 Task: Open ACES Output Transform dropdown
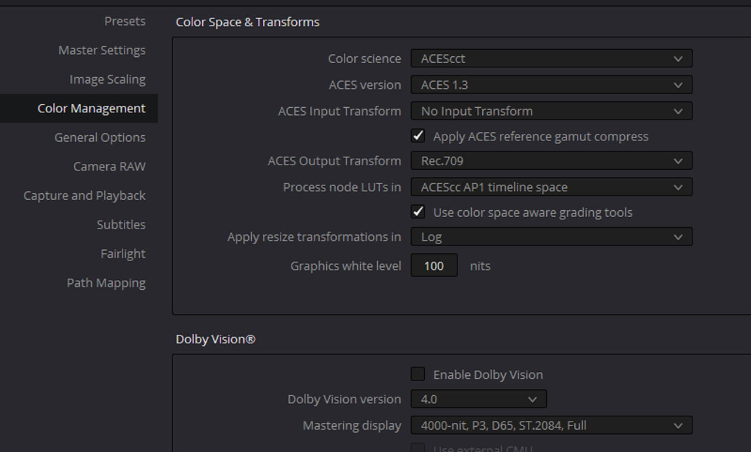click(552, 161)
